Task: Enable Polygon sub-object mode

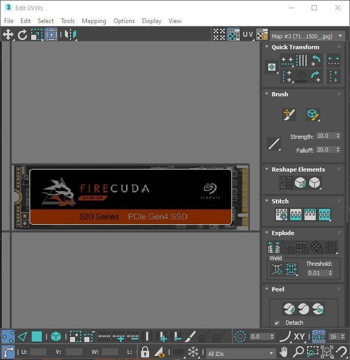Action: tap(37, 337)
